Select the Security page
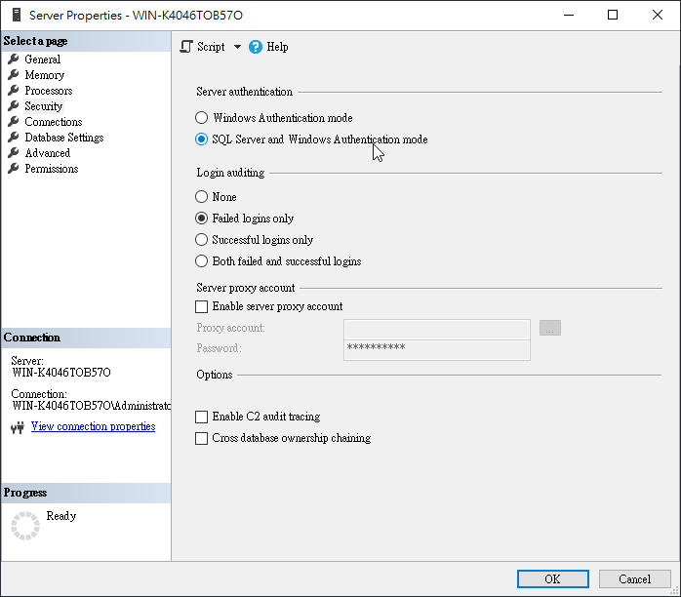Image resolution: width=681 pixels, height=597 pixels. click(44, 106)
